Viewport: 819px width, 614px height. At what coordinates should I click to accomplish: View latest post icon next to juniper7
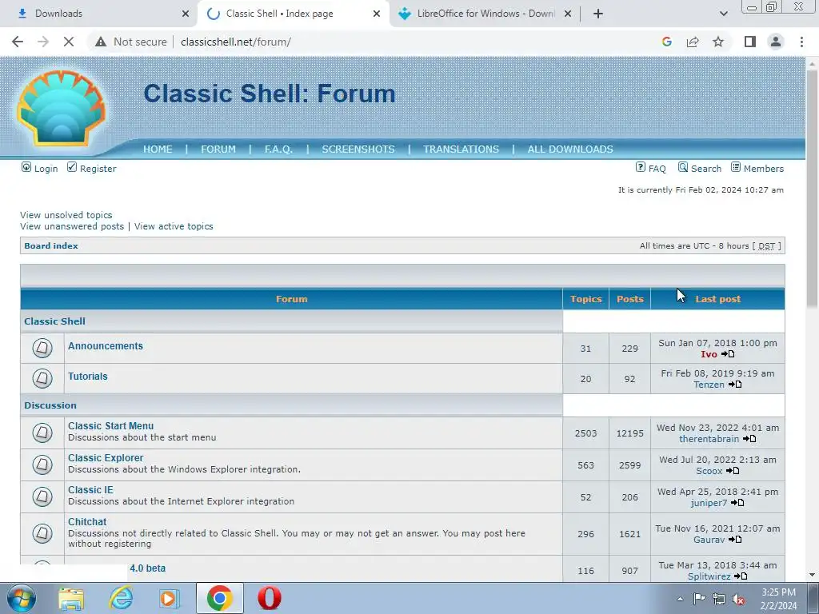pyautogui.click(x=737, y=502)
